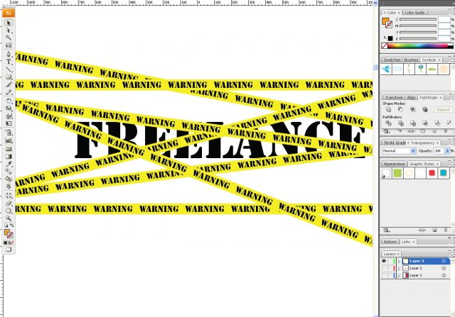Select the Paintbrush tool
Image resolution: width=455 pixels, height=317 pixels.
pos(9,85)
